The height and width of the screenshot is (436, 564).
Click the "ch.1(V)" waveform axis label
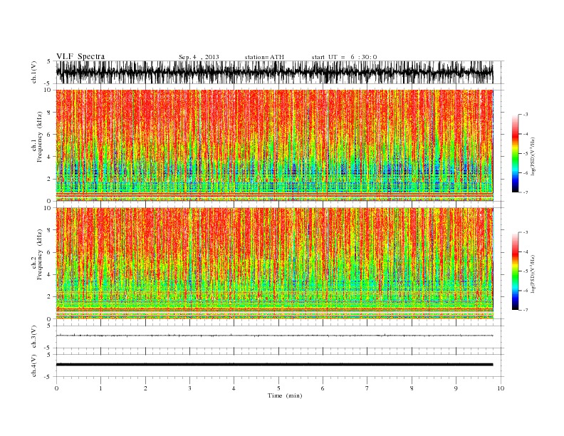[34, 72]
